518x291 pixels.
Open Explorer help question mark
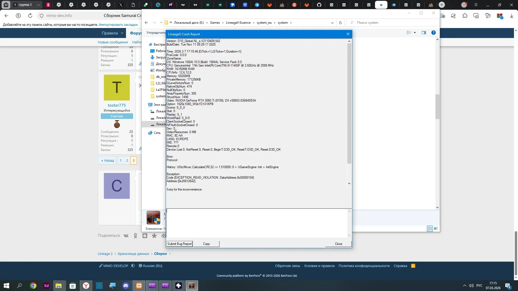click(x=434, y=33)
